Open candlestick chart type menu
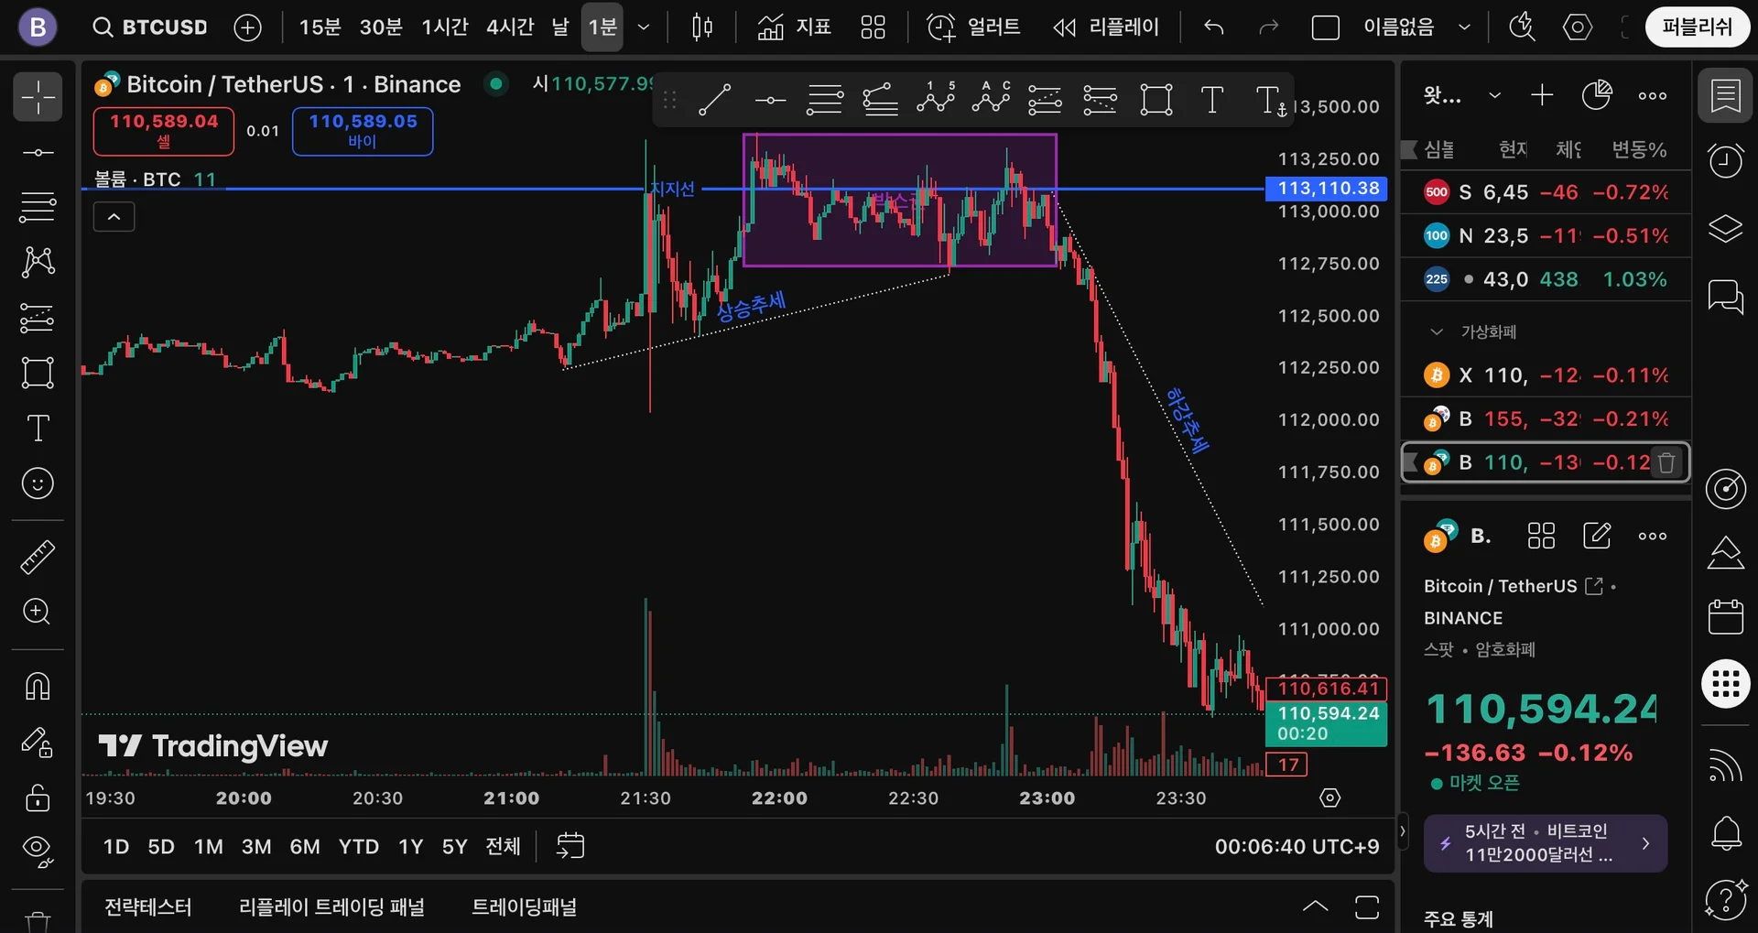The image size is (1758, 933). (x=702, y=27)
